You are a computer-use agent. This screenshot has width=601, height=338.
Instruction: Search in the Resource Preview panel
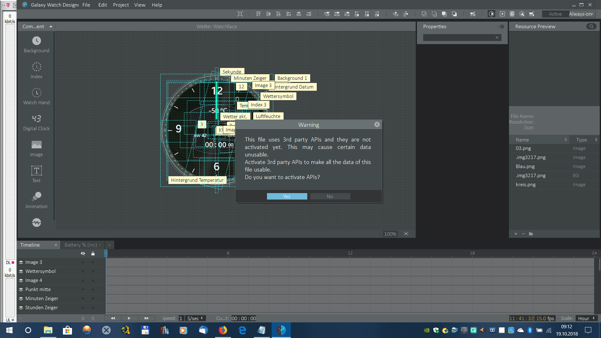(591, 27)
